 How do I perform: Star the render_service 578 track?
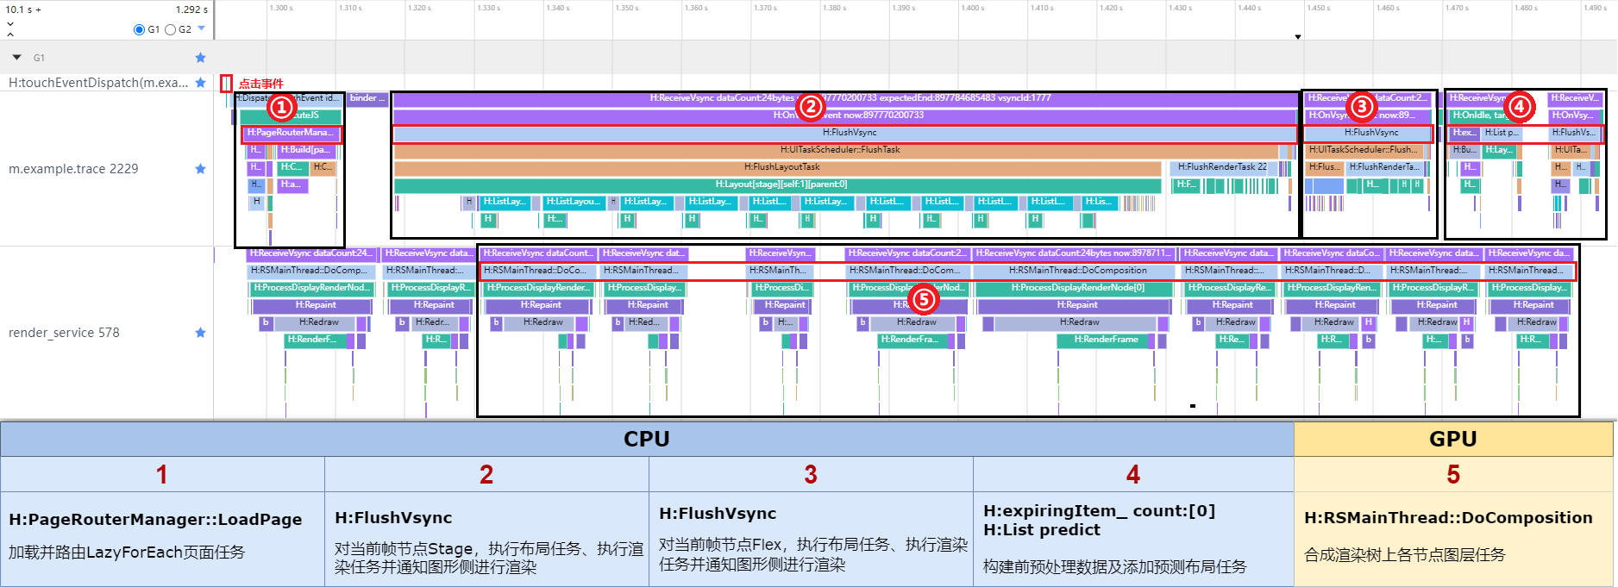[200, 333]
